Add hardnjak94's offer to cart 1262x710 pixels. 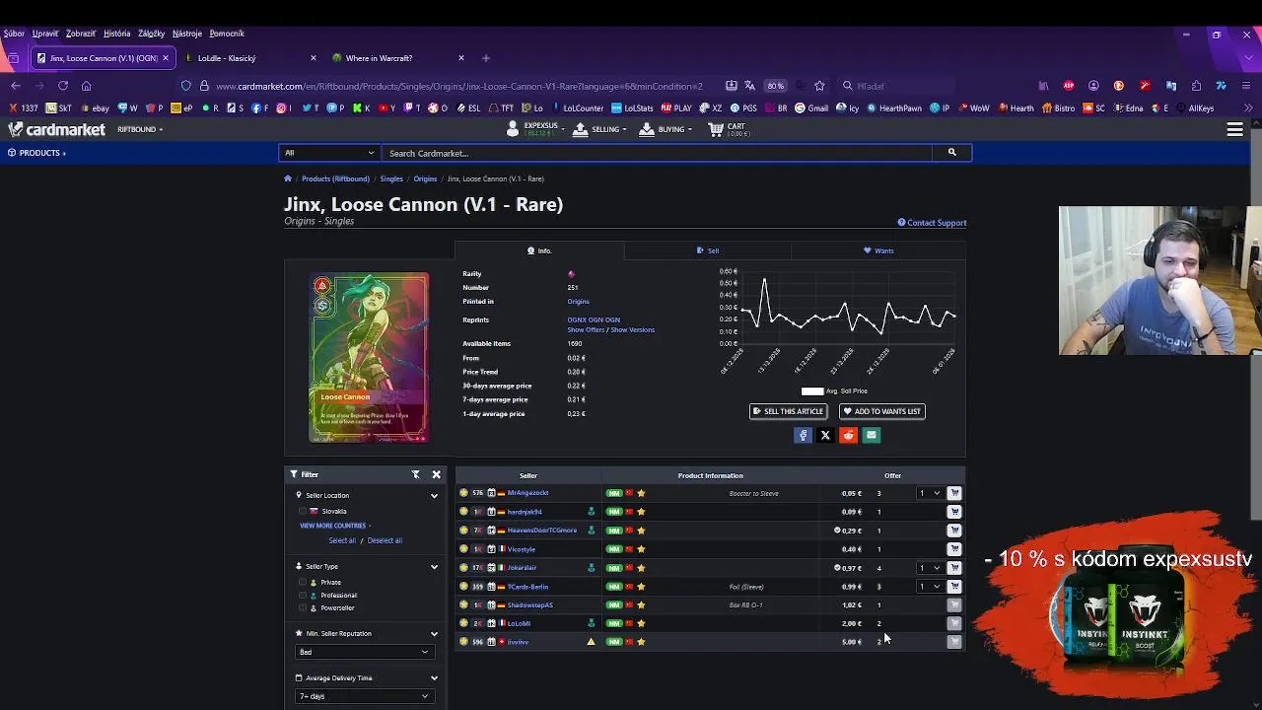[954, 512]
